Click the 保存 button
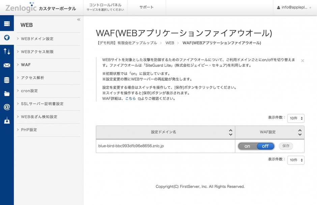Image resolution: width=317 pixels, height=205 pixels. point(286,146)
